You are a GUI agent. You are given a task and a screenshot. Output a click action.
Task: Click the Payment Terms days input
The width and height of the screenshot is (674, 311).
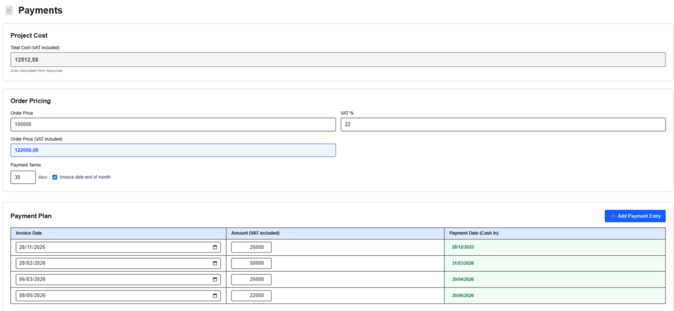pyautogui.click(x=23, y=178)
